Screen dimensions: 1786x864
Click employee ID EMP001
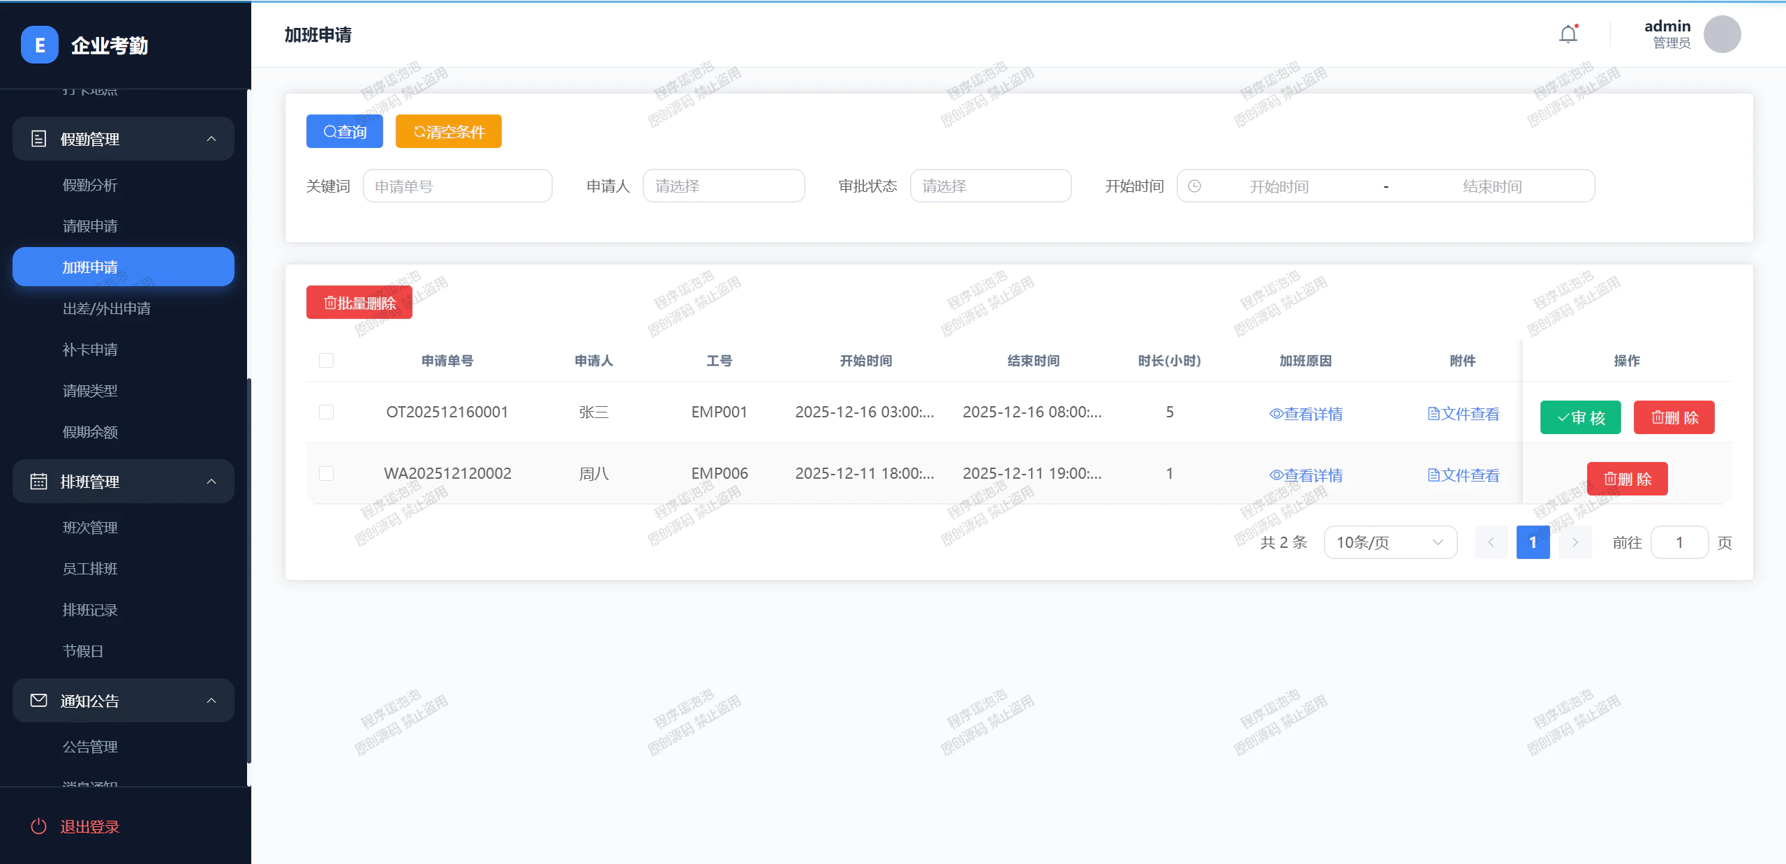[720, 412]
